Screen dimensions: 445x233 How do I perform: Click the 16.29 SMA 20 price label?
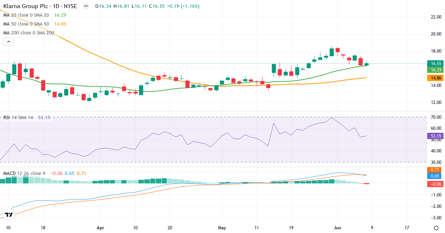click(435, 70)
